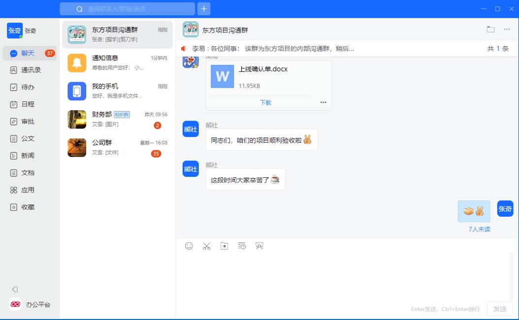This screenshot has height=320, width=519.
Task: Open the file options menu for 上线确认单.docx
Action: tap(323, 102)
